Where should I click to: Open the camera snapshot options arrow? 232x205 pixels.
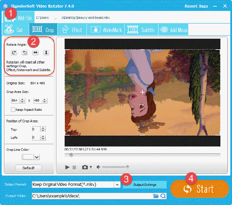click(91, 168)
